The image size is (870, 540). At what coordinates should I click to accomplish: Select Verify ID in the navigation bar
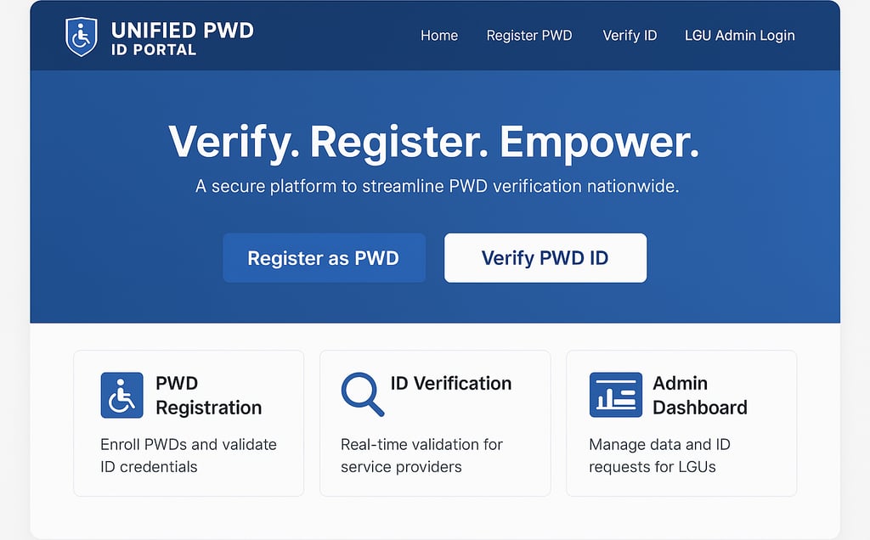(630, 36)
